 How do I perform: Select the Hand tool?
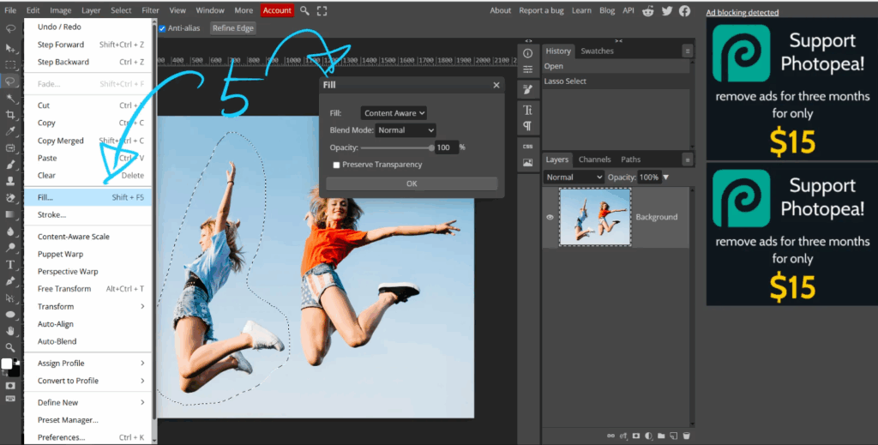click(x=10, y=331)
